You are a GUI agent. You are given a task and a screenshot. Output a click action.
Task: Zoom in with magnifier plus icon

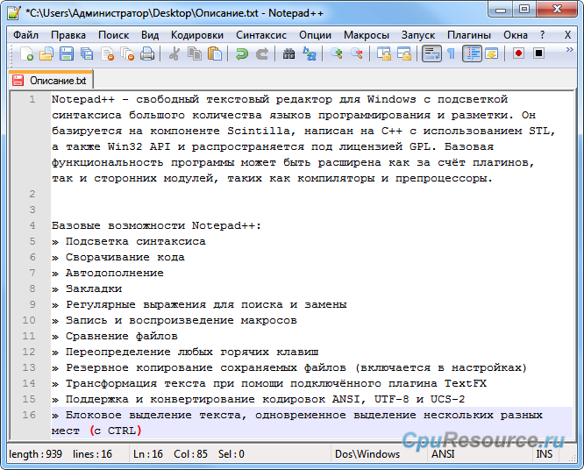[337, 54]
